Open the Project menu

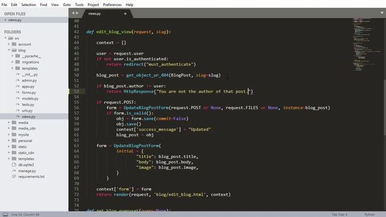click(x=93, y=5)
